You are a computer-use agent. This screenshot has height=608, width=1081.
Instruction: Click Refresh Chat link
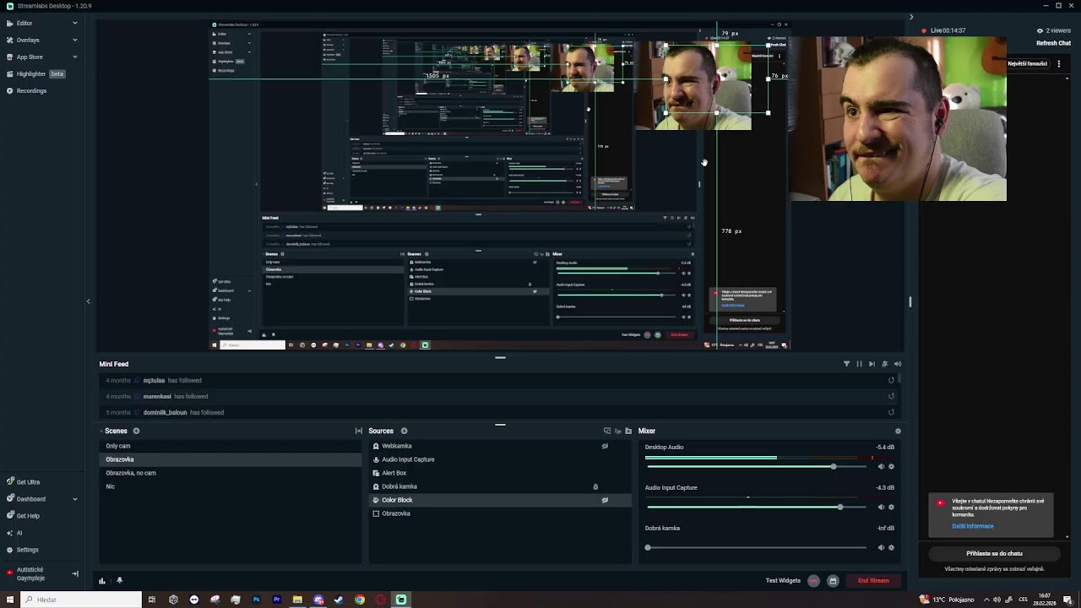(x=1053, y=43)
